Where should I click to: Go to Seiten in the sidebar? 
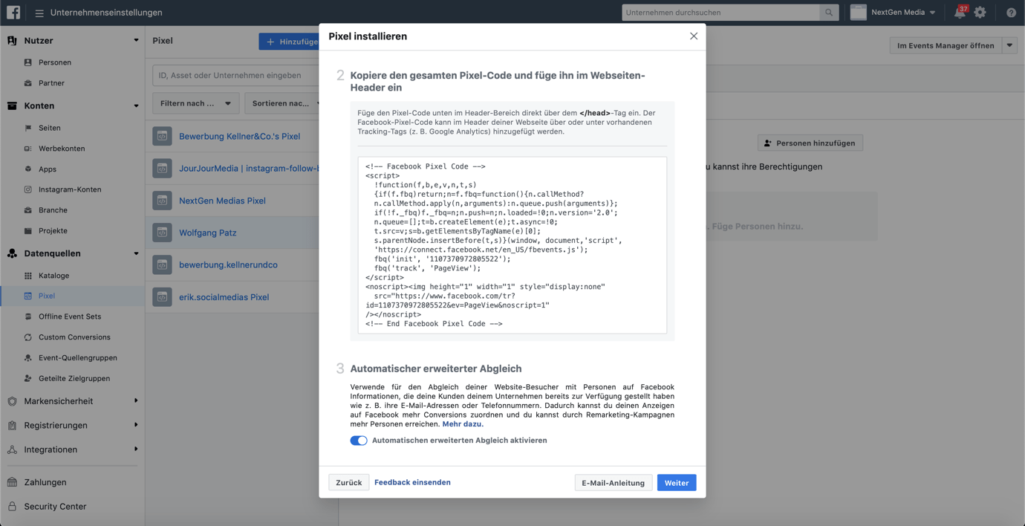pyautogui.click(x=50, y=128)
